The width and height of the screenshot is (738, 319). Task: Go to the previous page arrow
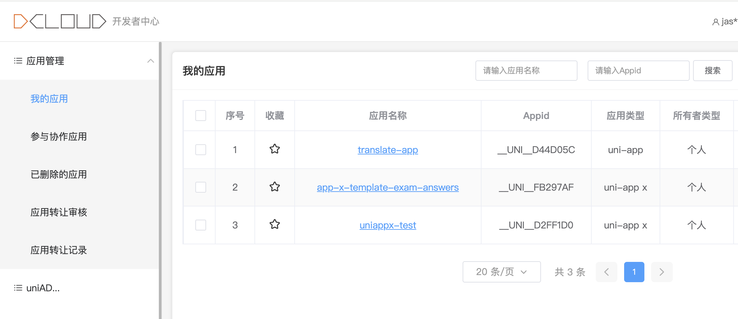607,272
